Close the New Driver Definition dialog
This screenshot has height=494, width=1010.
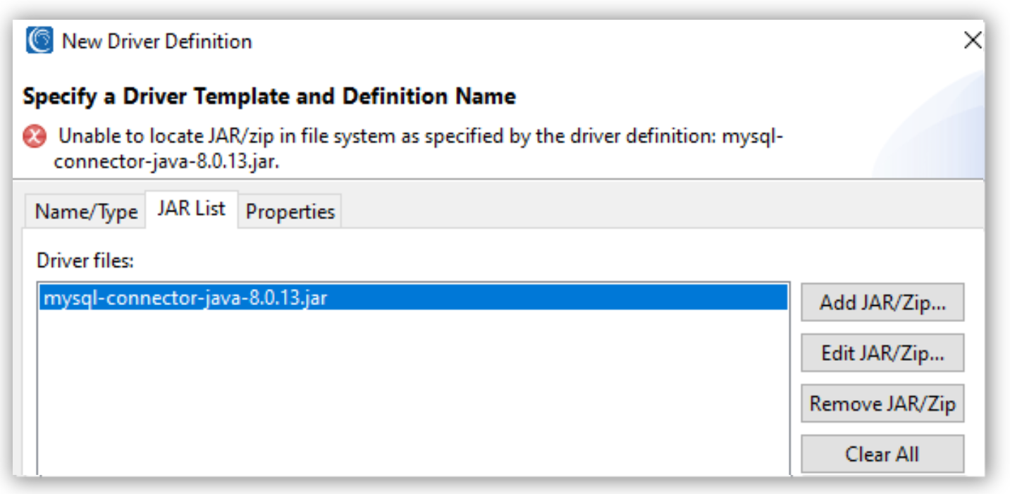(x=973, y=41)
